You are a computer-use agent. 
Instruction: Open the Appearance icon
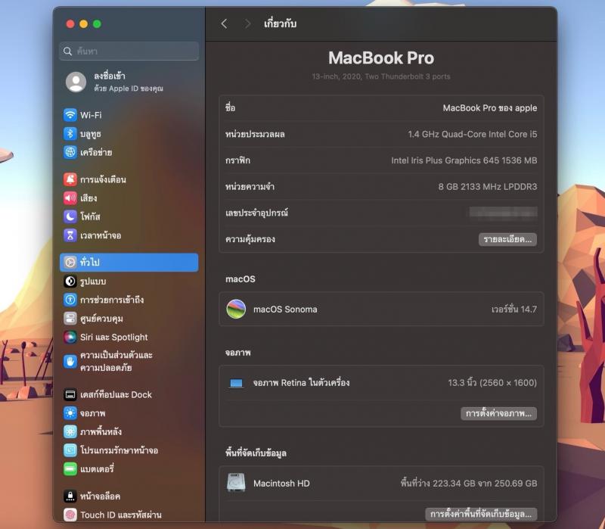click(70, 281)
